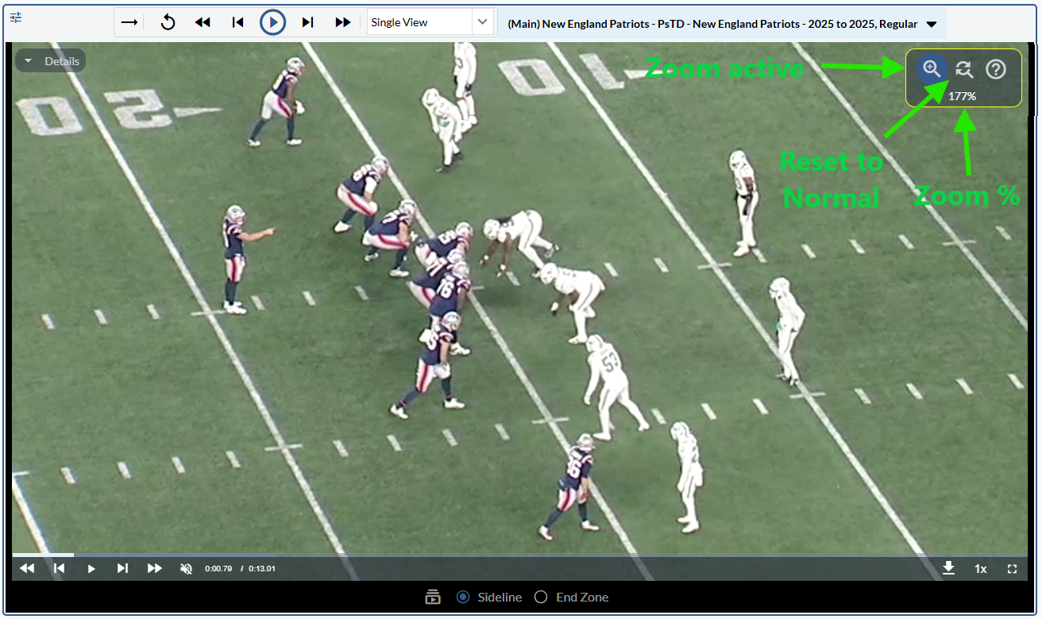Toggle the zoom magnifier icon
This screenshot has width=1042, height=619.
tap(932, 69)
